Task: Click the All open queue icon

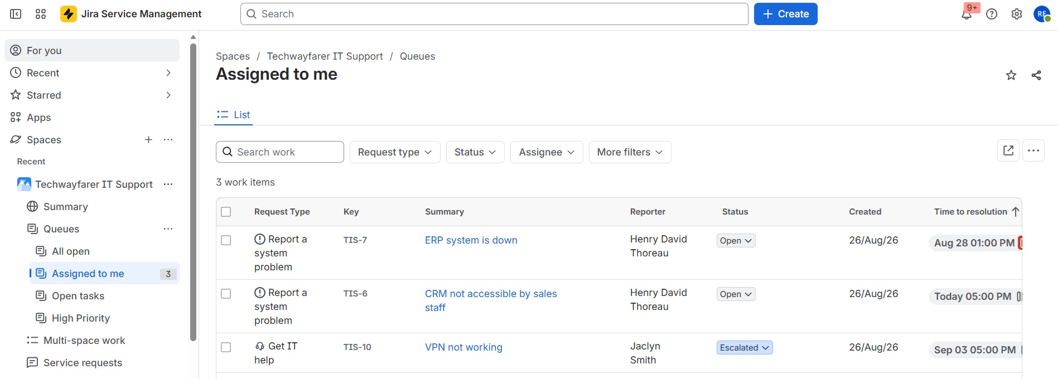Action: [x=41, y=251]
